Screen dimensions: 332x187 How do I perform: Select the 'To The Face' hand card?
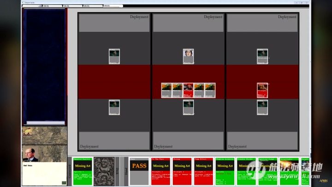tap(161, 171)
